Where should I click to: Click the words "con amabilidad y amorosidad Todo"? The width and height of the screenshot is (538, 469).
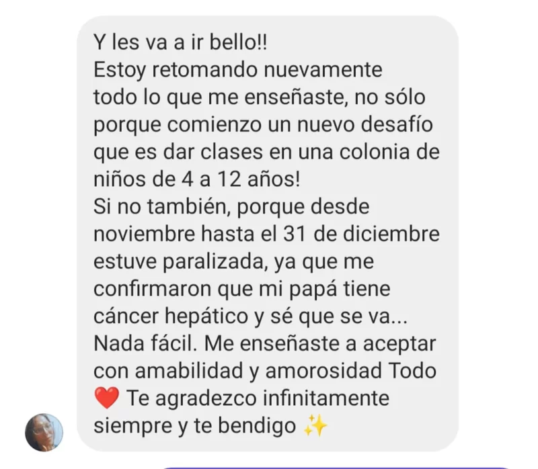264,371
